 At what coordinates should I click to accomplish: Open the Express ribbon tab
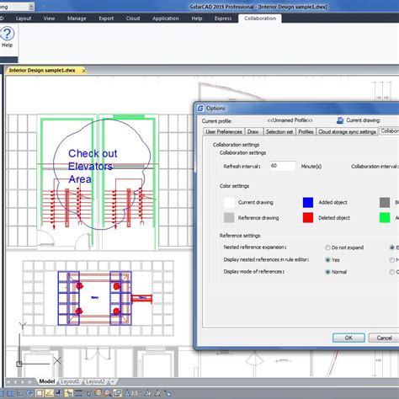pos(223,19)
